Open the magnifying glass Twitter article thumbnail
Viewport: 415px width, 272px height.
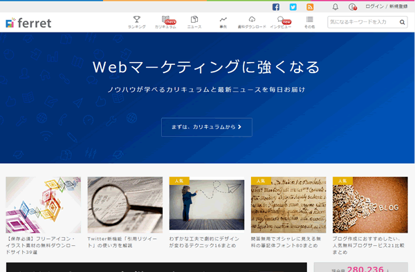pos(125,205)
